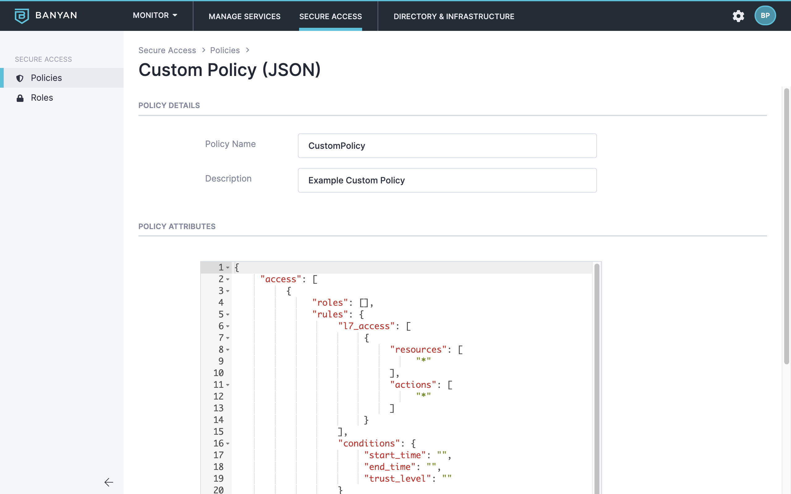Screen dimensions: 791x494
Task: Focus the Description input field
Action: click(447, 180)
